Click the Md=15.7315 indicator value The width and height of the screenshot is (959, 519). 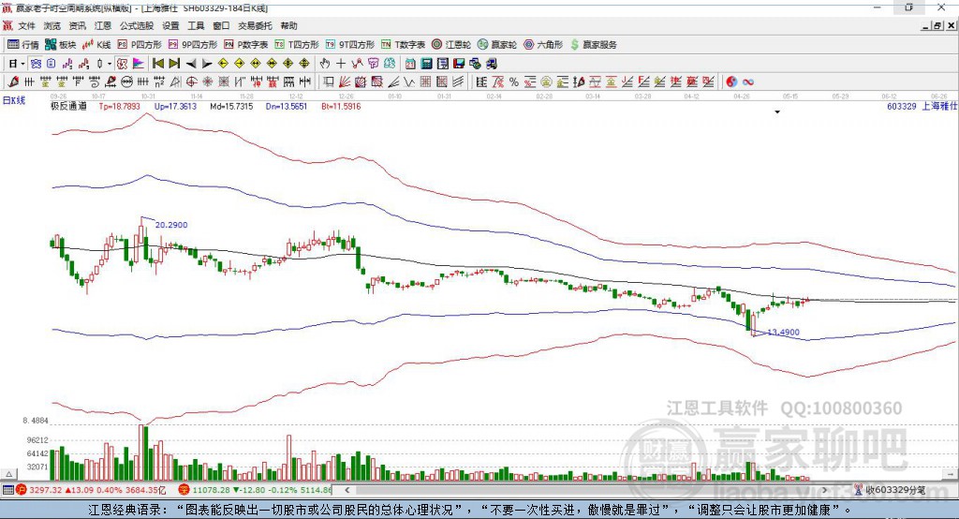pos(231,106)
